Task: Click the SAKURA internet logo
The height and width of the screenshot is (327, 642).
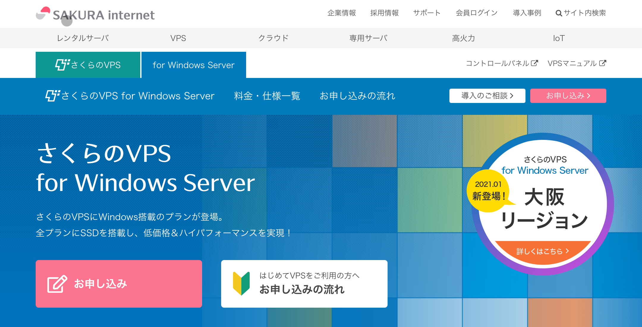Action: click(x=95, y=14)
